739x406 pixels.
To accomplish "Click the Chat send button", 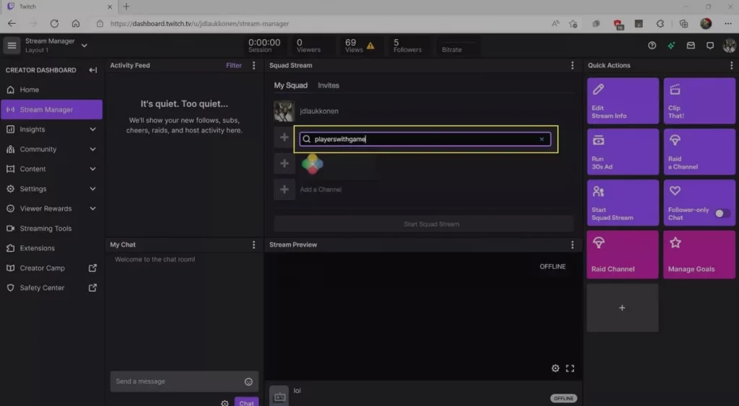I will 246,402.
